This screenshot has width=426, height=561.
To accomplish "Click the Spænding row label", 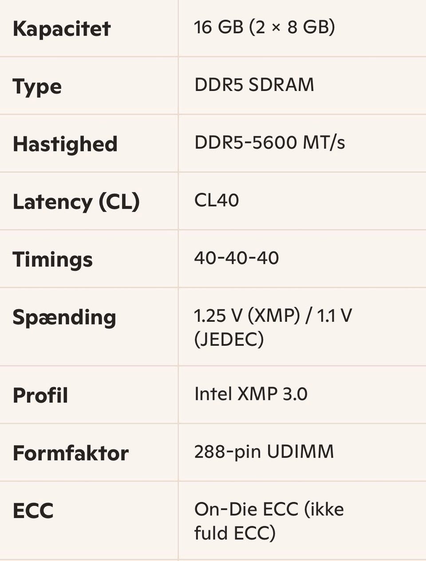I will pos(64,317).
